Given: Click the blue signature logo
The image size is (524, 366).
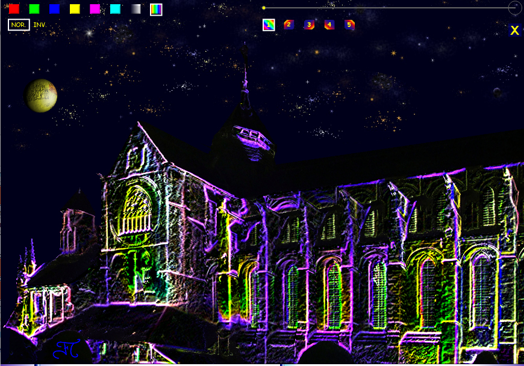Looking at the screenshot, I should [67, 349].
